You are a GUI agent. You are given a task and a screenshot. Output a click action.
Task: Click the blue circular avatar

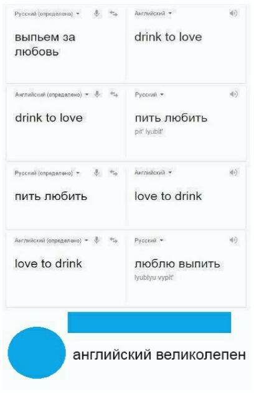[37, 352]
